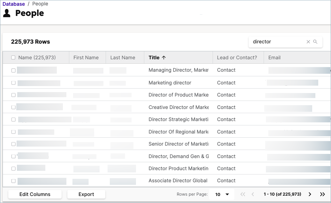
Task: Jump to the last page arrow
Action: click(x=322, y=194)
